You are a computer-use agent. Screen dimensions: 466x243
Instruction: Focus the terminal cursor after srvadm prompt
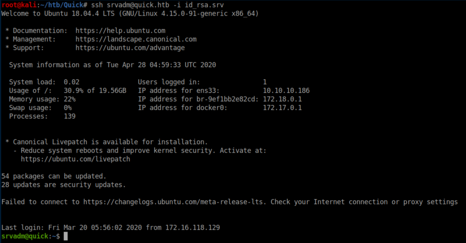coord(66,236)
